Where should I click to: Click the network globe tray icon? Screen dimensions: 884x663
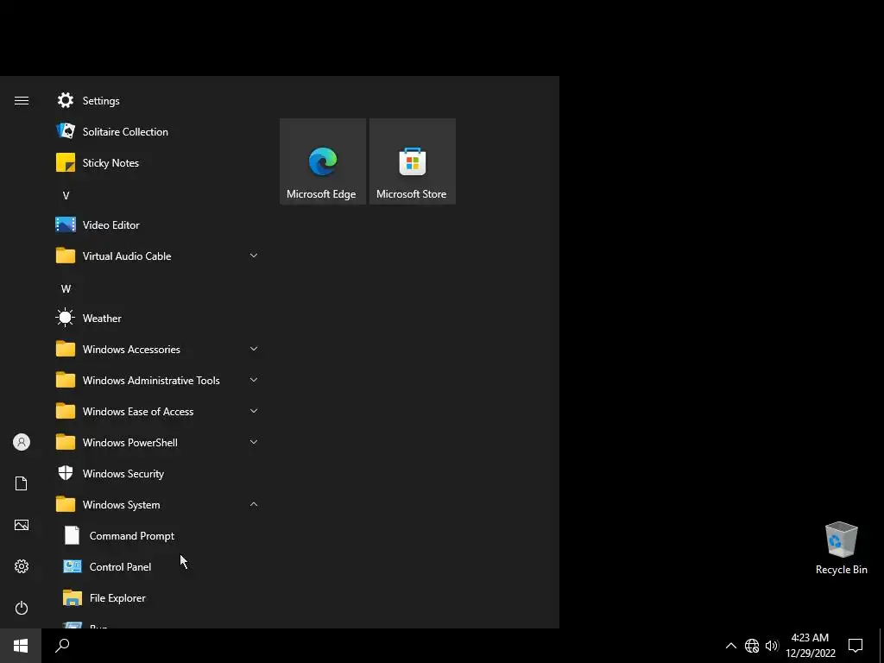[752, 646]
